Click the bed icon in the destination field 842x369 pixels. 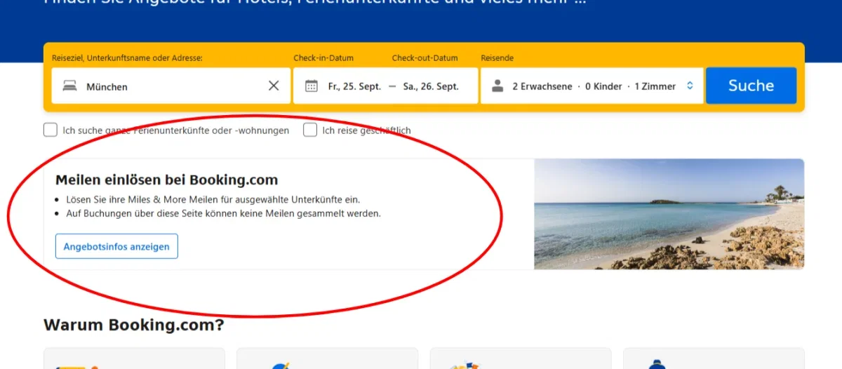69,86
